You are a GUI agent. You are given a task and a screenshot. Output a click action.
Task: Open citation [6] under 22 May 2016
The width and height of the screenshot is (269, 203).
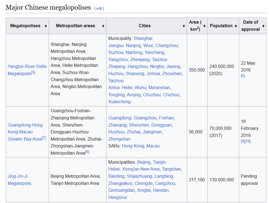243,76
